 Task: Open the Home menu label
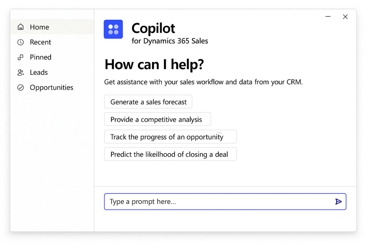coord(39,27)
